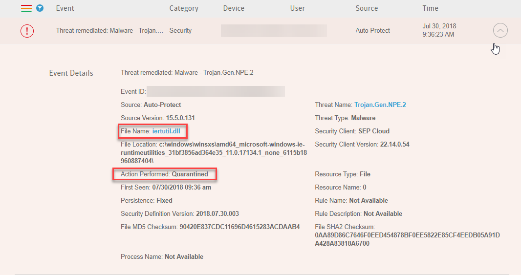Sort by the Event column header

pyautogui.click(x=65, y=8)
